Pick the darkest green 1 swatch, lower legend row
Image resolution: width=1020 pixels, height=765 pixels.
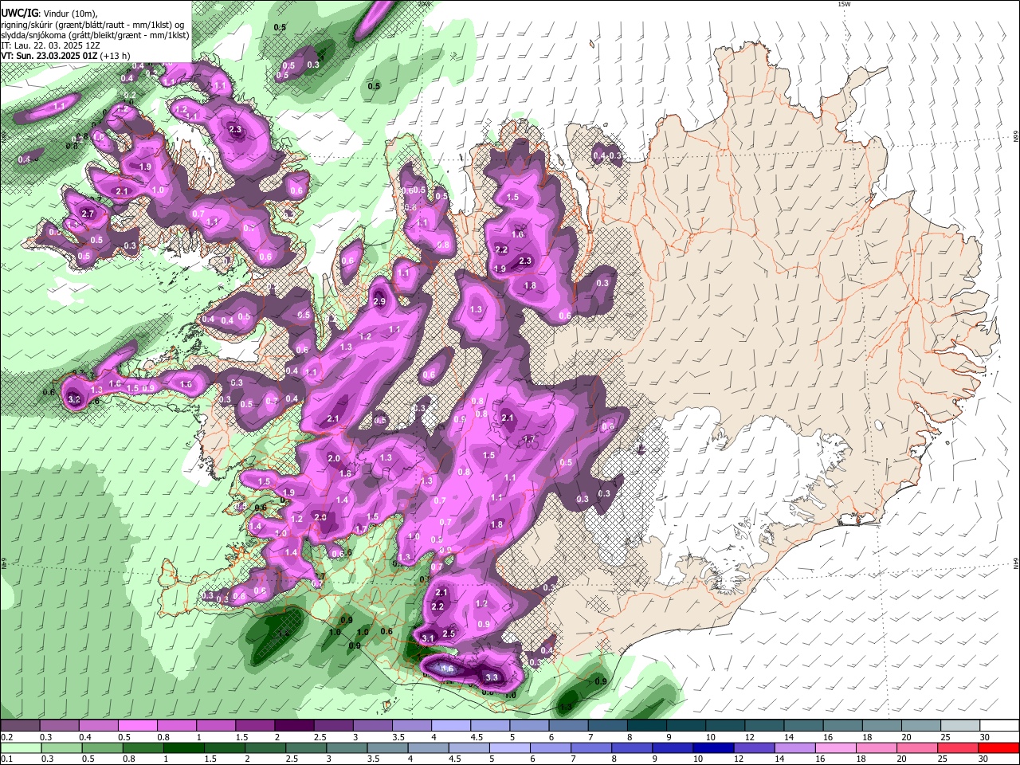184,747
